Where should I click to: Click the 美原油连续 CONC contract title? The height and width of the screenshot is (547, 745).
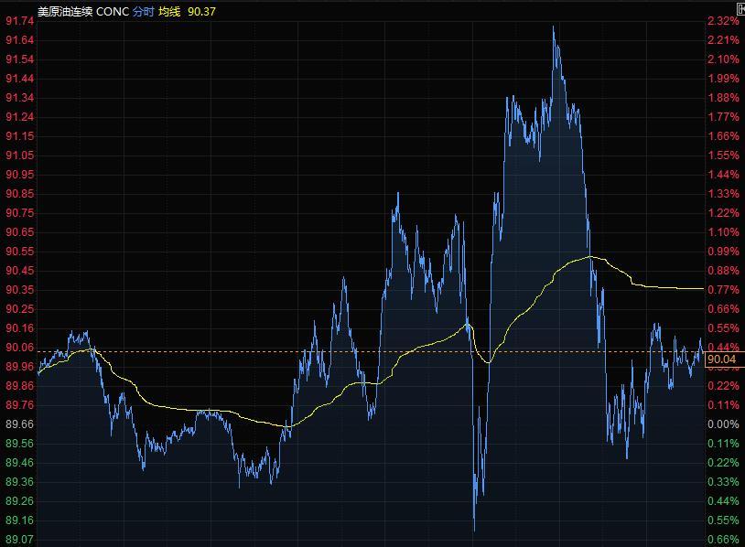70,12
